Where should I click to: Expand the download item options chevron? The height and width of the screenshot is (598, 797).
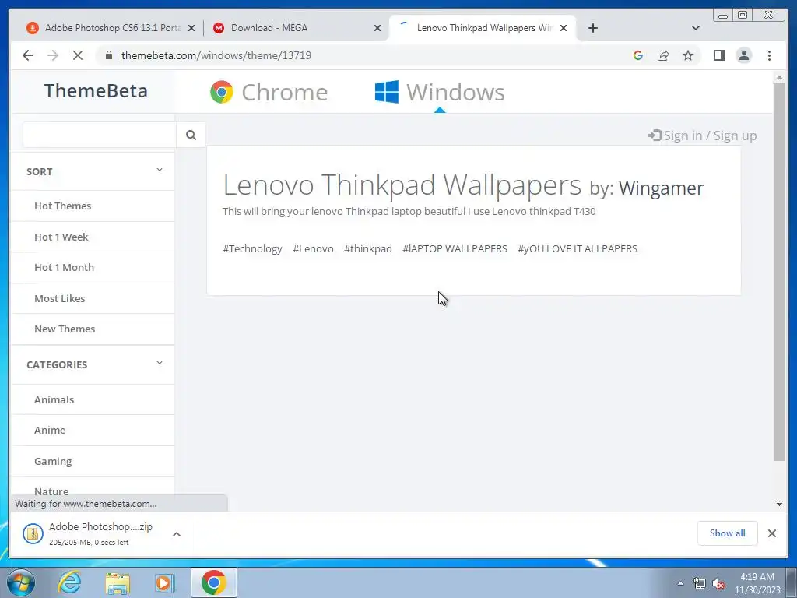pos(177,534)
